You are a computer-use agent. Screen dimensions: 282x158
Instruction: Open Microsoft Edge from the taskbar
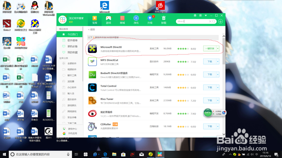pyautogui.click(x=105, y=154)
